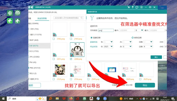Screen dimensions: 177x101
Task: Open the QQ penguin icon on taskbar
Action: pos(91,99)
